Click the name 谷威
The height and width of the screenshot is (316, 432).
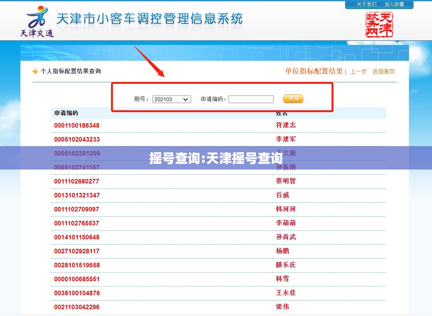click(282, 195)
